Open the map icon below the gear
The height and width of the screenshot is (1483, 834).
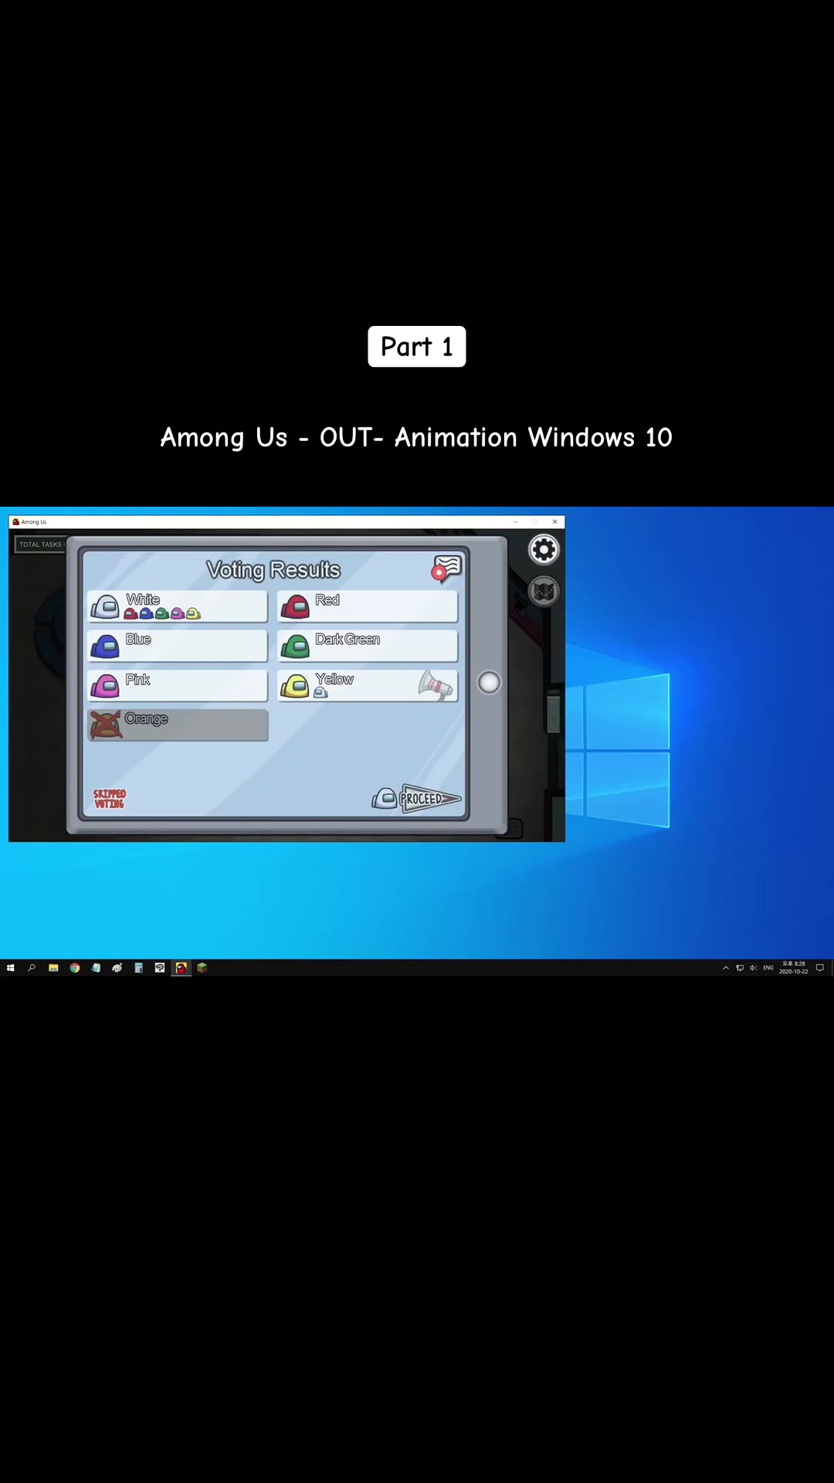[x=544, y=592]
